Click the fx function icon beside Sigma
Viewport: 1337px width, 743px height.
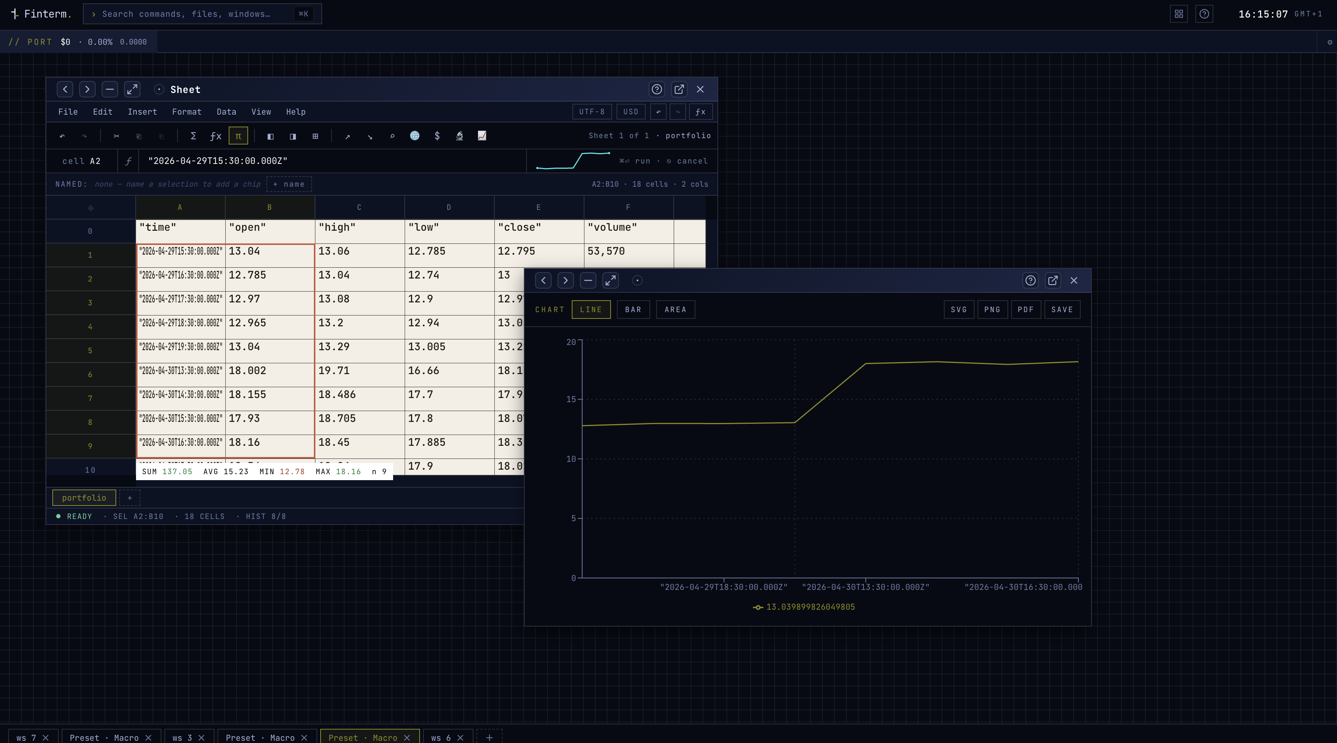(x=215, y=136)
